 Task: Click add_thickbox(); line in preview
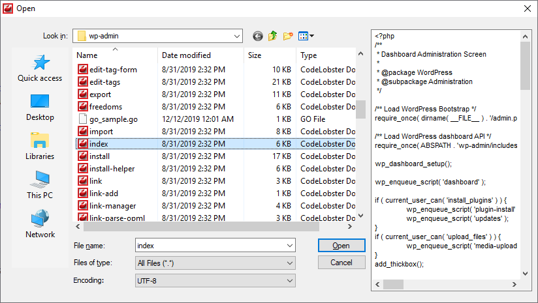(x=400, y=264)
